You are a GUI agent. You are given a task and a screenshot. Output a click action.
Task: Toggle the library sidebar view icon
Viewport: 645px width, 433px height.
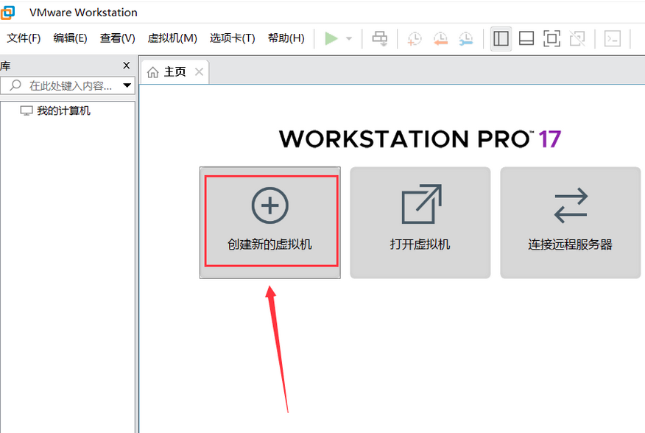[501, 38]
